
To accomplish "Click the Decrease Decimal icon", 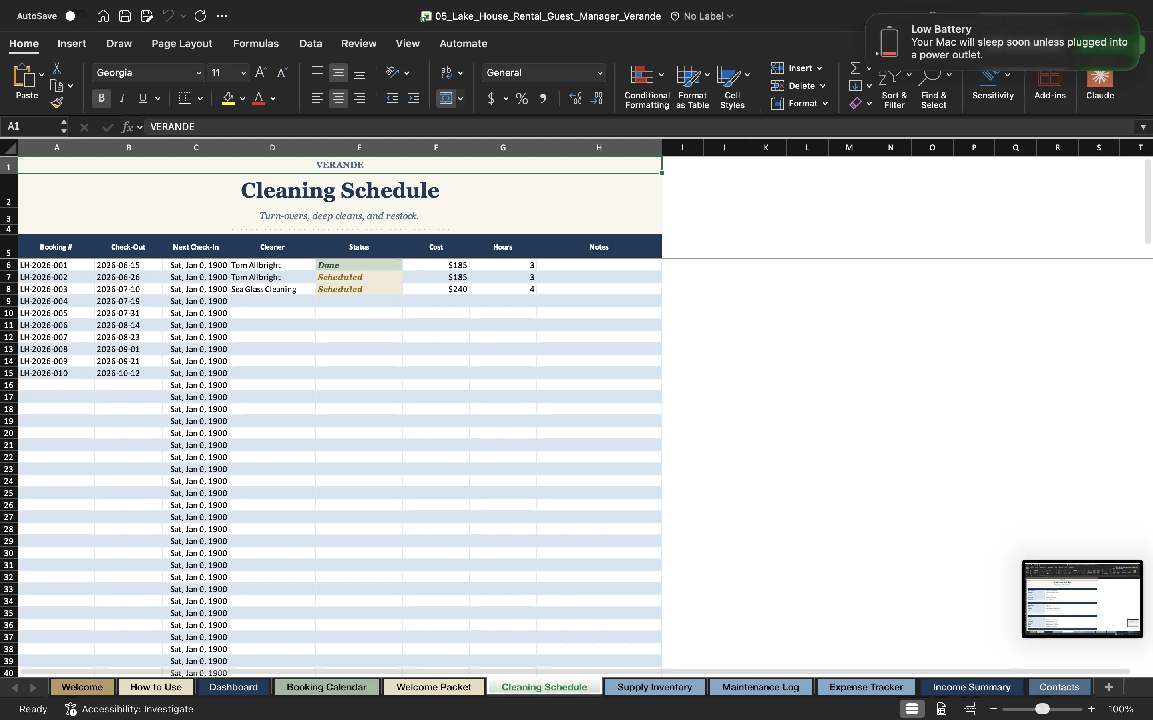I will [x=597, y=98].
